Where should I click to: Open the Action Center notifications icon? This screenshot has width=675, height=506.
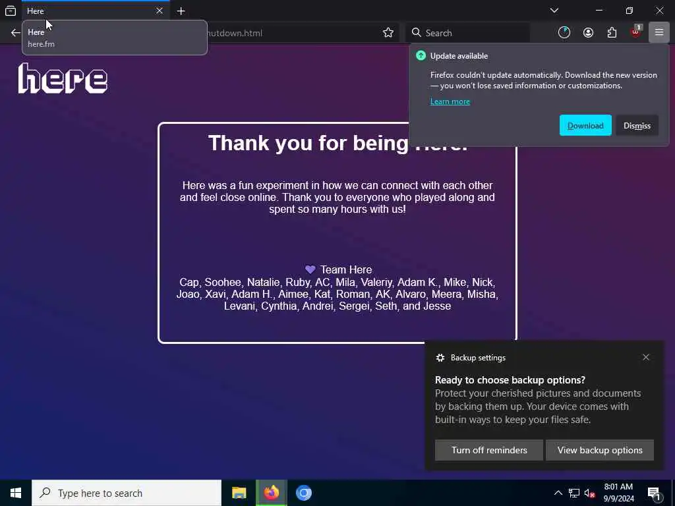(654, 493)
